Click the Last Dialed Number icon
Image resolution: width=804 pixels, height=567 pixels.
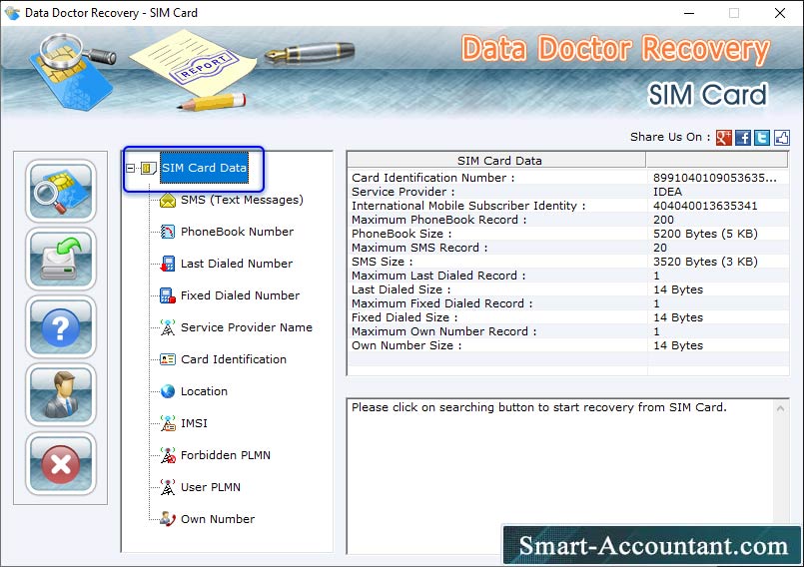point(168,264)
